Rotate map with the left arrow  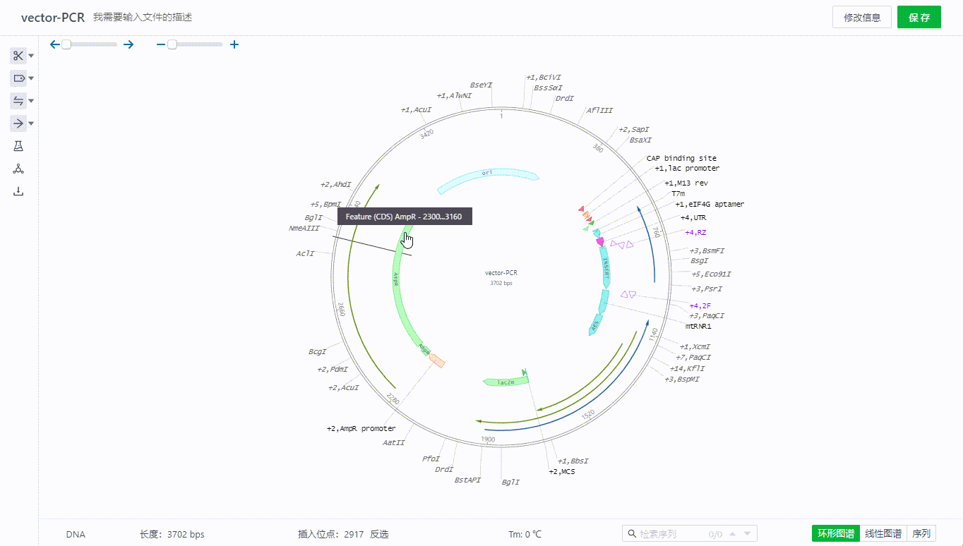click(x=55, y=44)
